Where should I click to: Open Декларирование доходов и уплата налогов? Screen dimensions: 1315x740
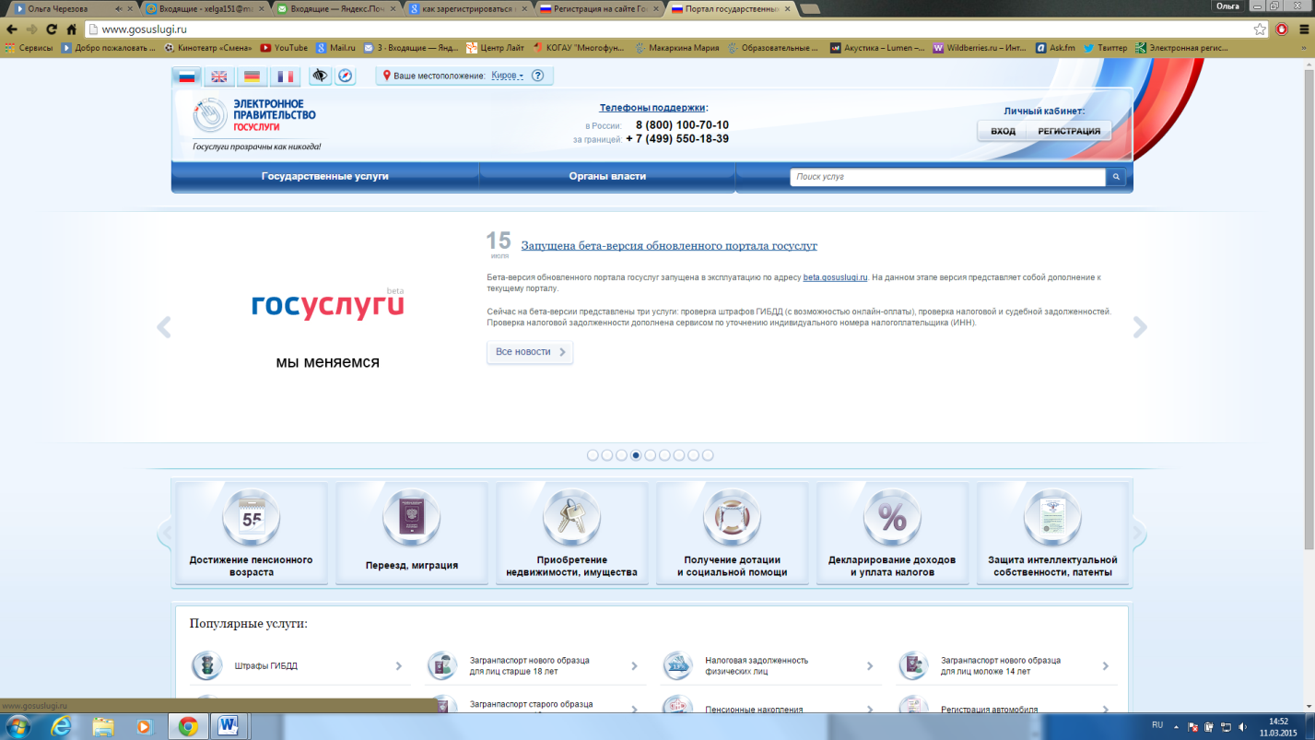coord(892,534)
